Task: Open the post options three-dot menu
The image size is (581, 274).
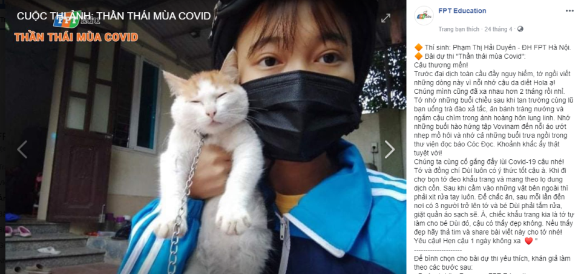Action: pos(570,11)
